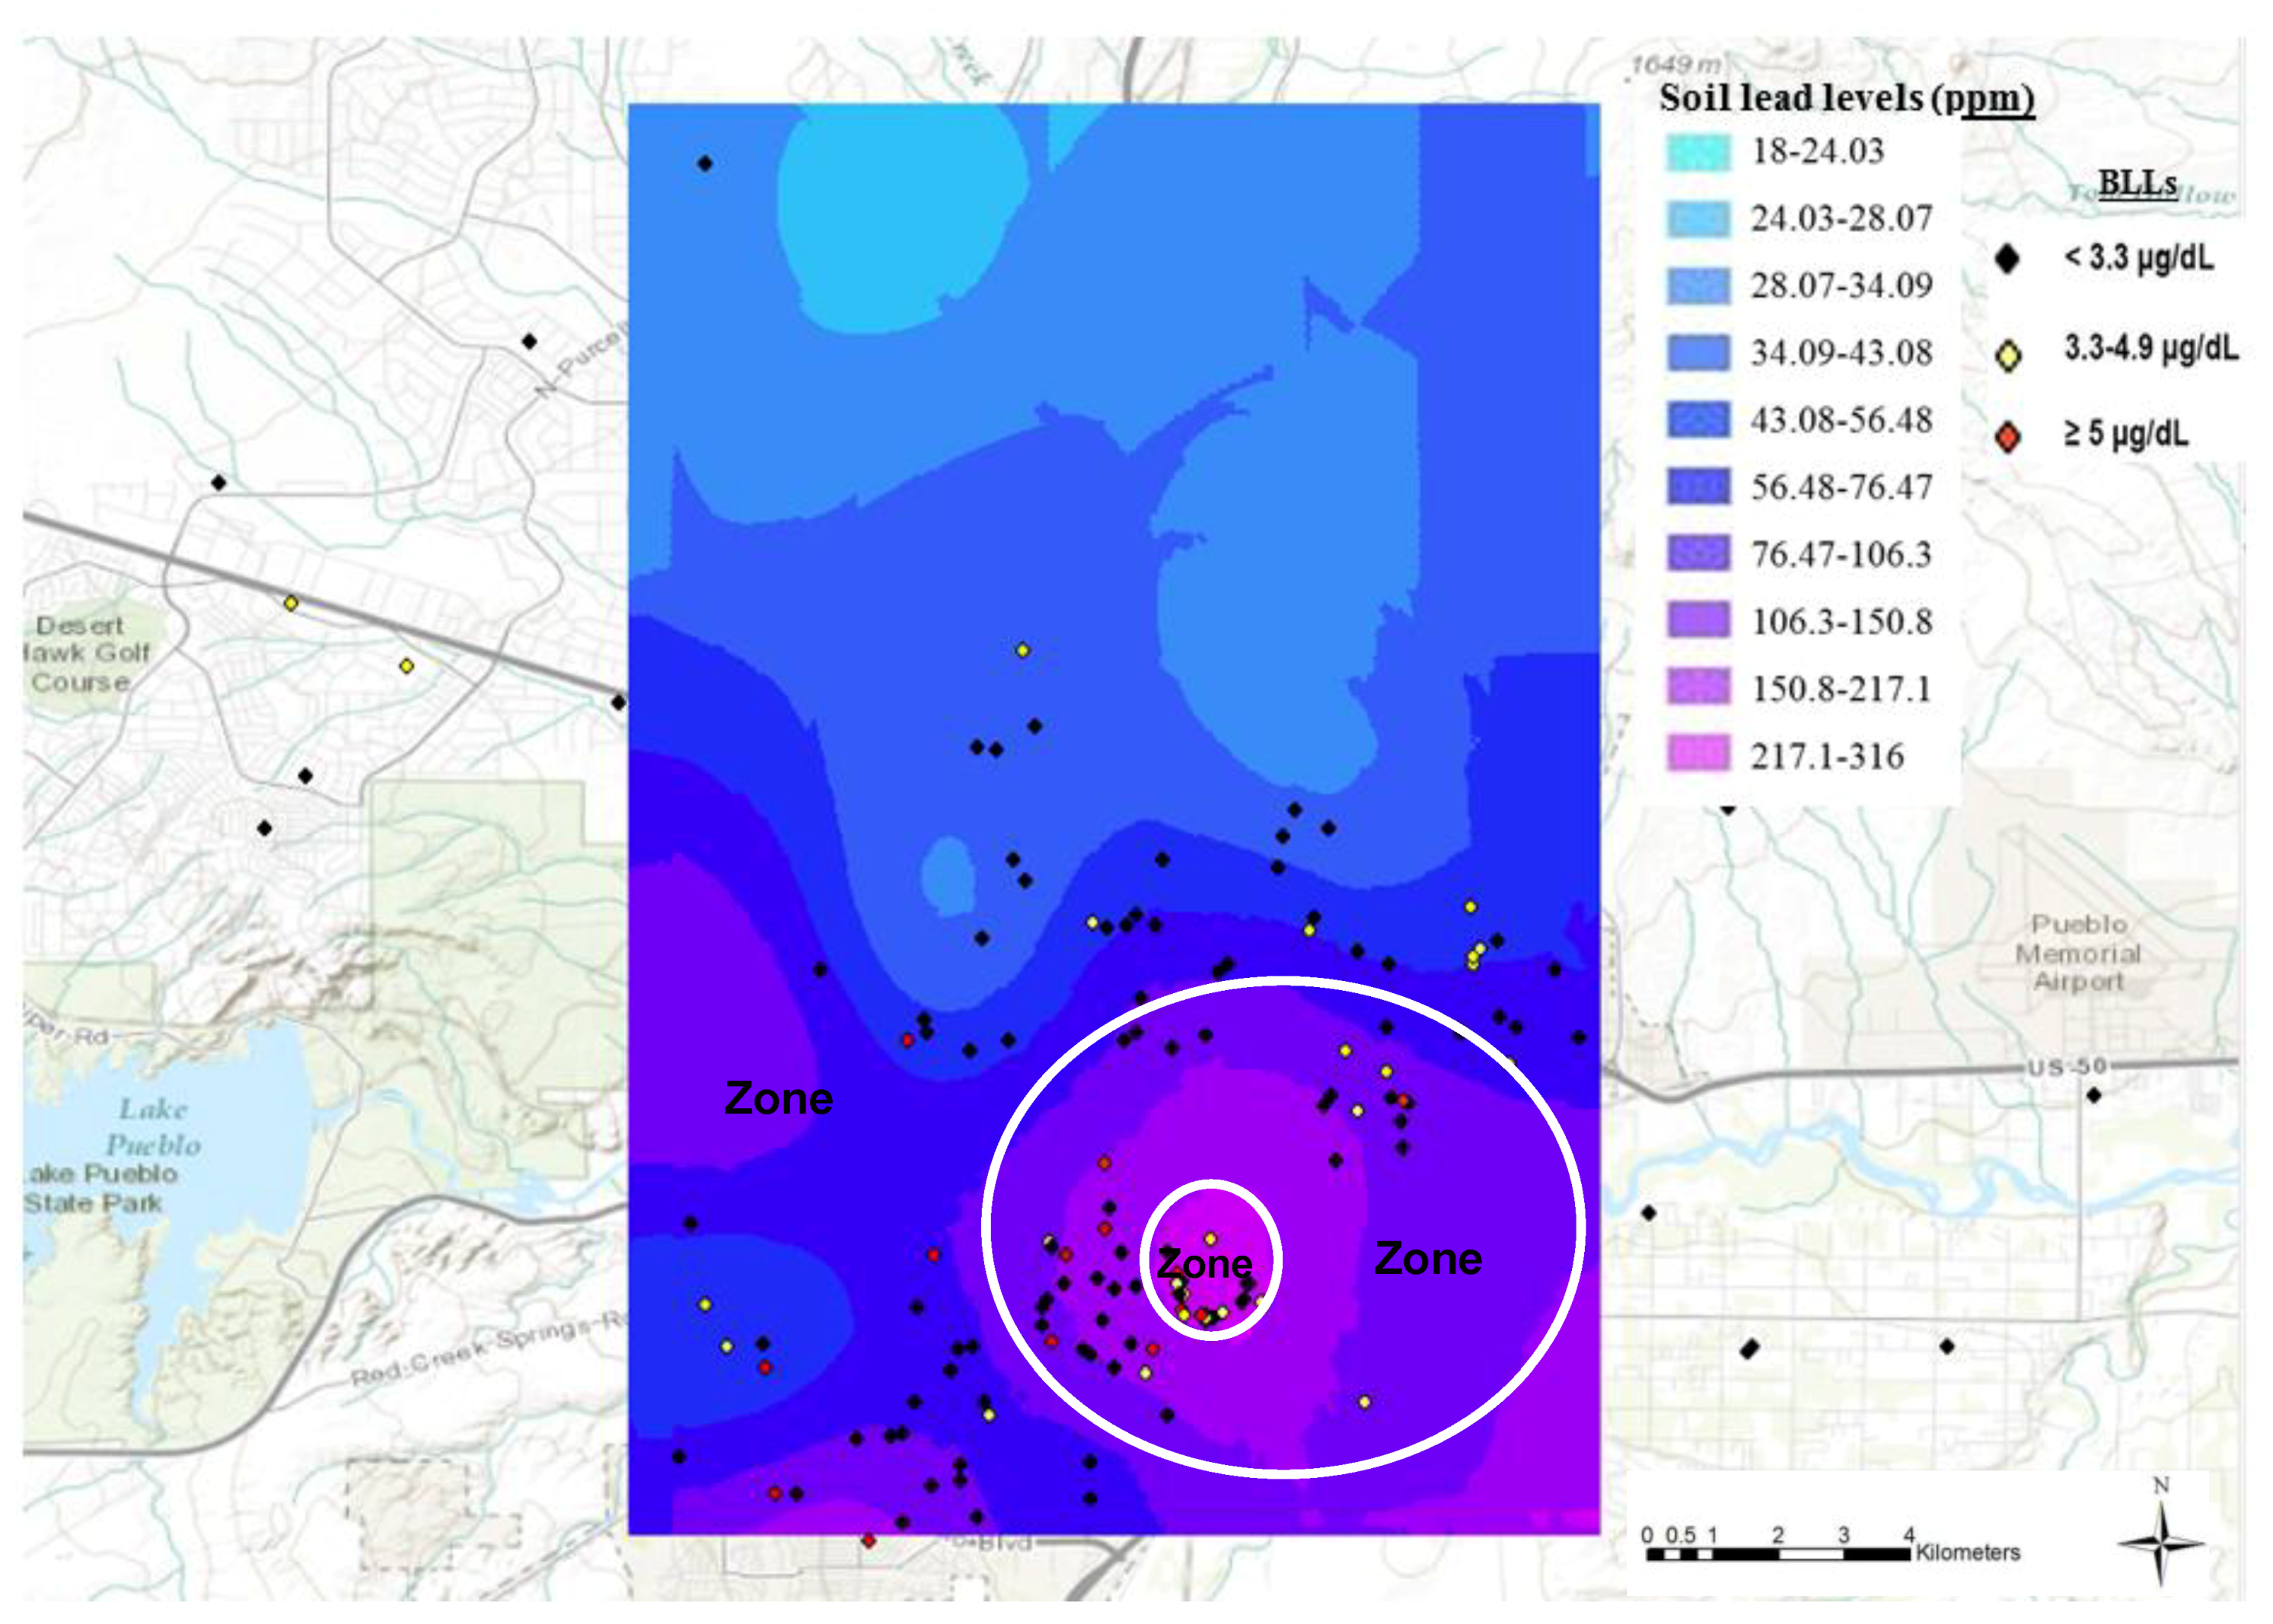Click the "24.03-28.07" legend label
Screen dimensions: 2273x1624
[x=1841, y=219]
